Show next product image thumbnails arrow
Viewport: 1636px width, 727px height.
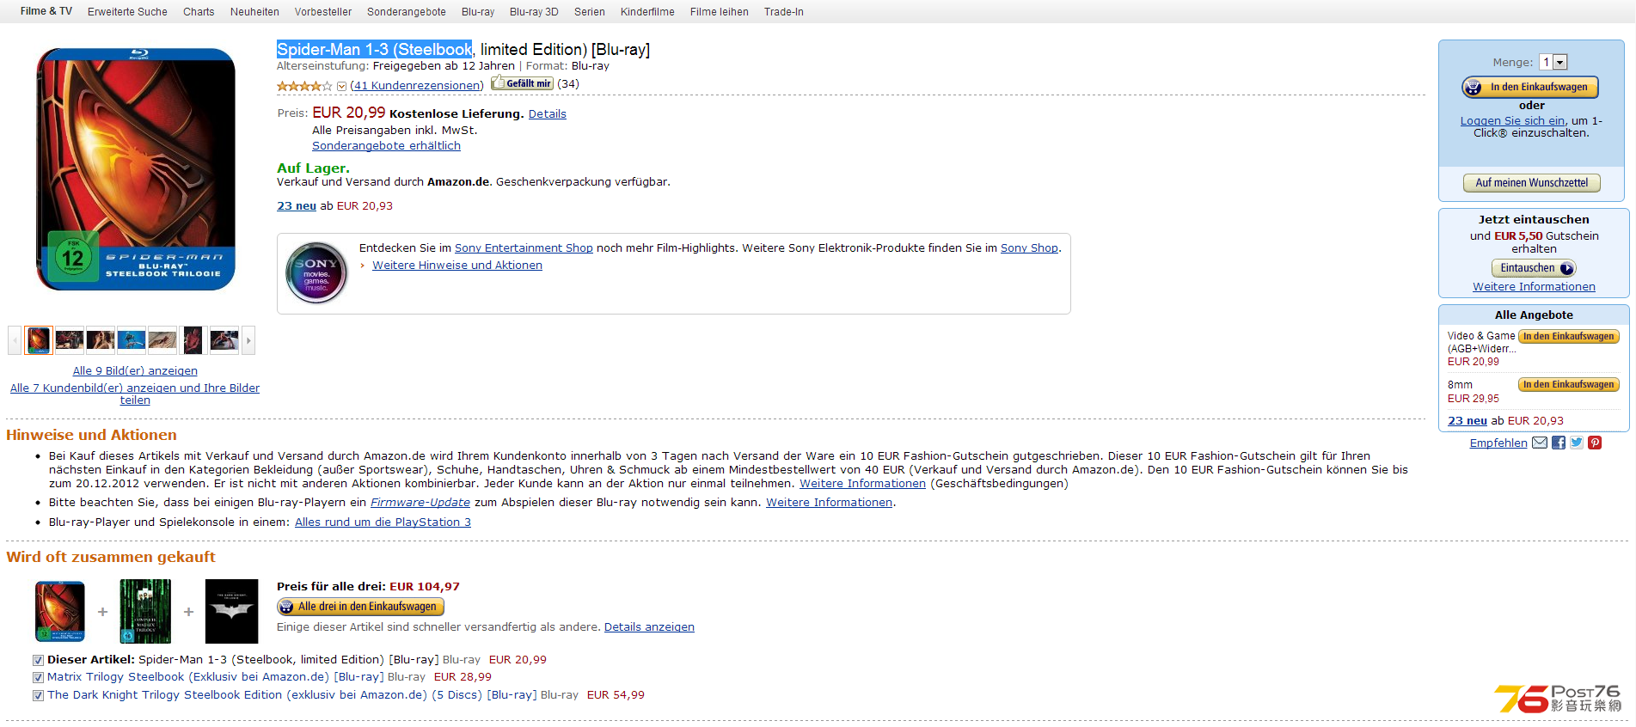[x=248, y=340]
